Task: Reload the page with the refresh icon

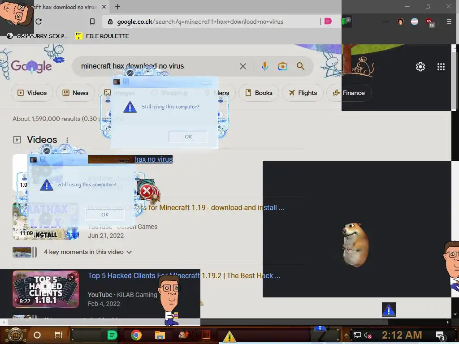Action: click(x=39, y=21)
